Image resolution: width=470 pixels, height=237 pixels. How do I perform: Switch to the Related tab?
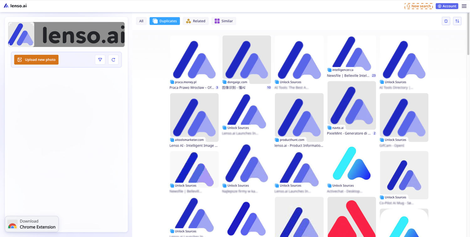(196, 21)
